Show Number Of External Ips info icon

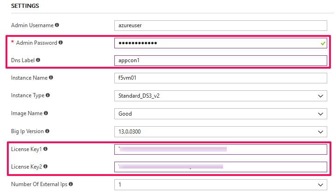click(x=71, y=184)
